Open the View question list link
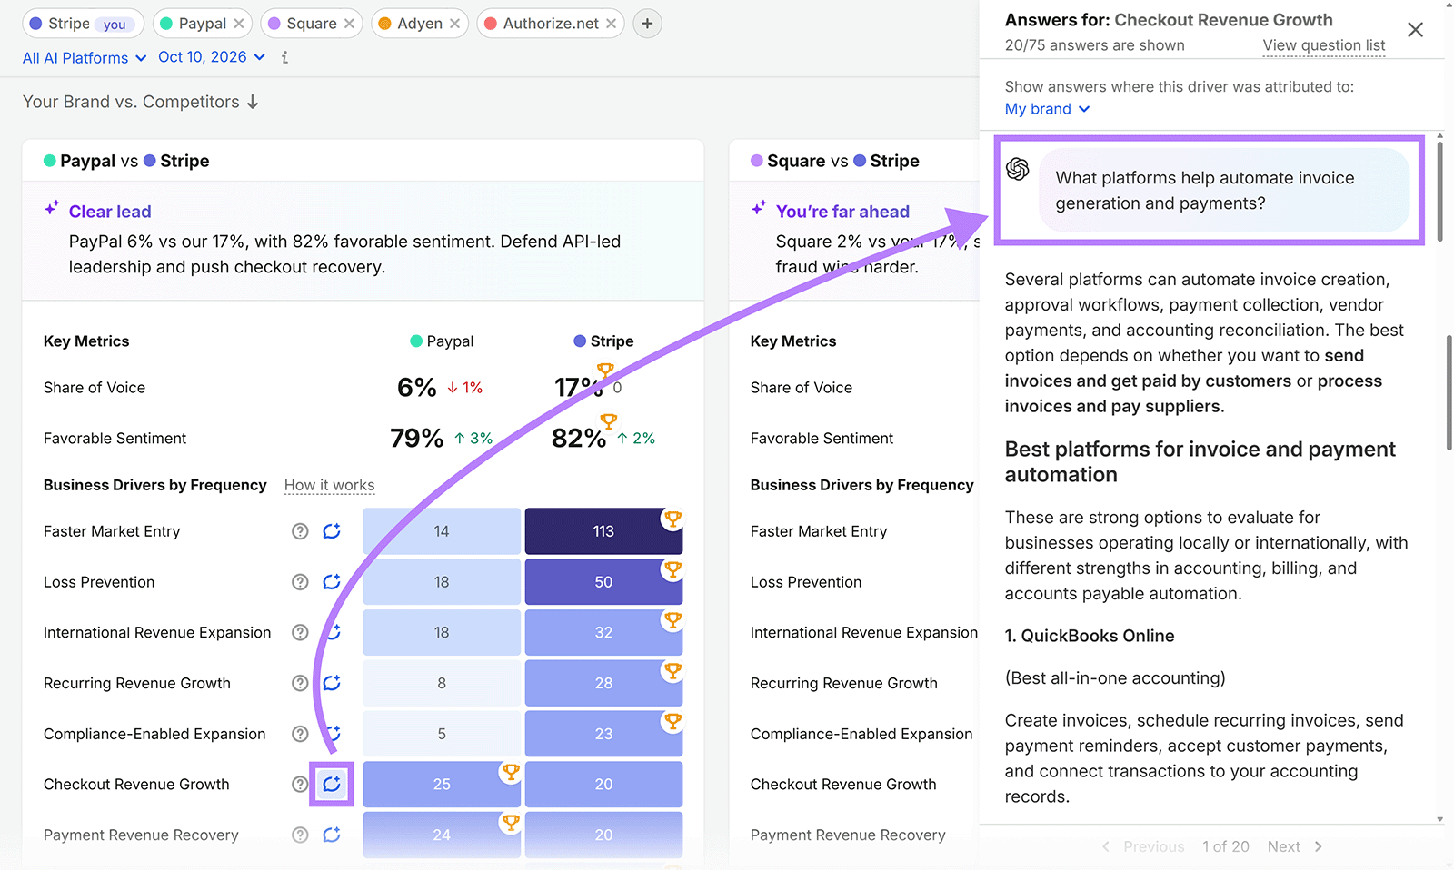The height and width of the screenshot is (870, 1454). pos(1324,45)
